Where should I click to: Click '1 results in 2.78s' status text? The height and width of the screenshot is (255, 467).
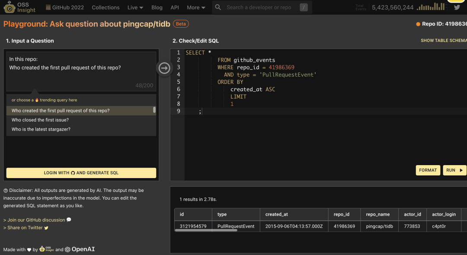(x=198, y=199)
